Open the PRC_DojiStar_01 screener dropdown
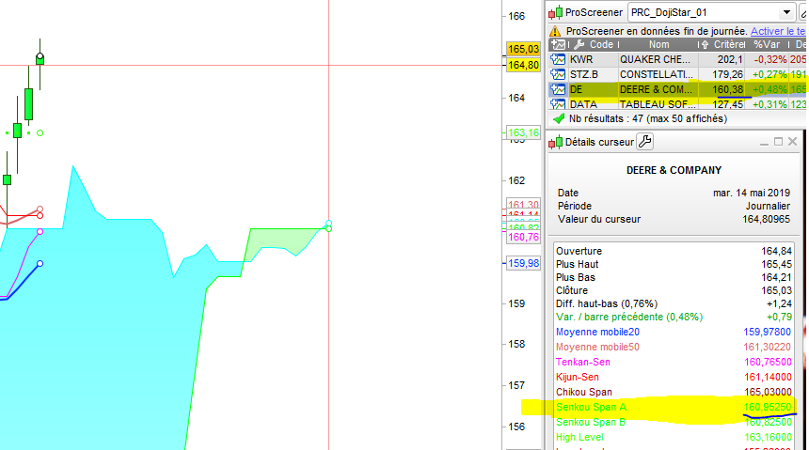 click(788, 12)
